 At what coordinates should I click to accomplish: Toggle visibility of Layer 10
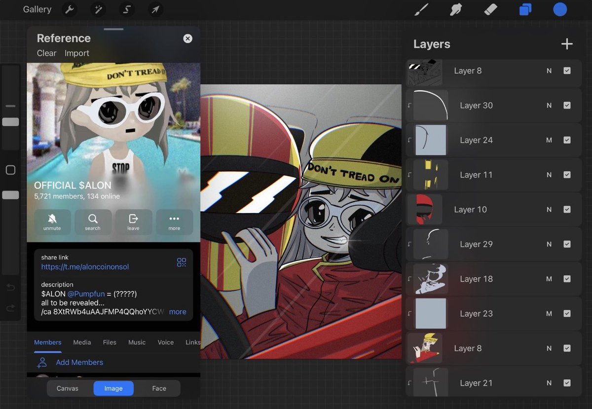(x=567, y=209)
